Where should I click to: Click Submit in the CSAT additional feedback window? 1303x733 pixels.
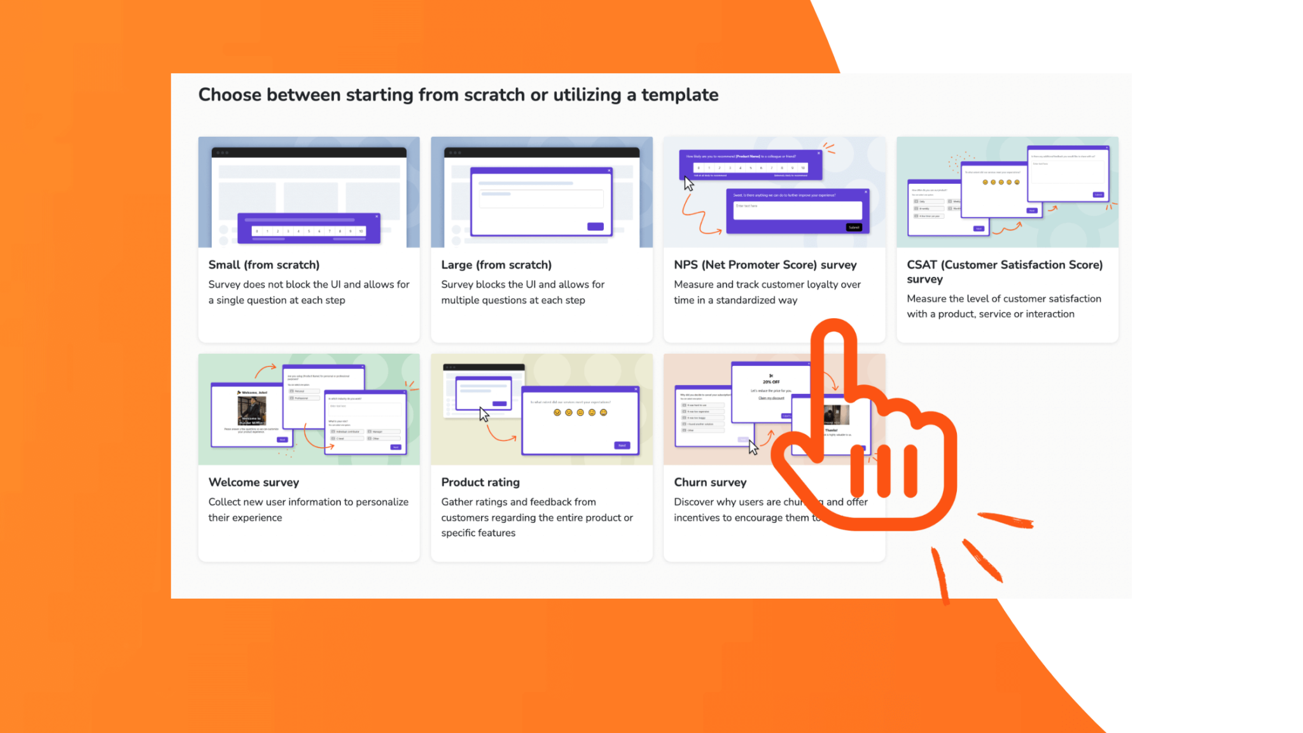(1098, 195)
